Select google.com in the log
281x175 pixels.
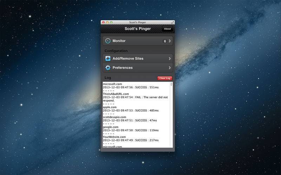(x=111, y=127)
